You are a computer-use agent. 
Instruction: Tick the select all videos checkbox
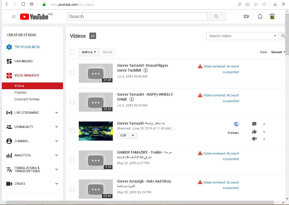pyautogui.click(x=72, y=52)
